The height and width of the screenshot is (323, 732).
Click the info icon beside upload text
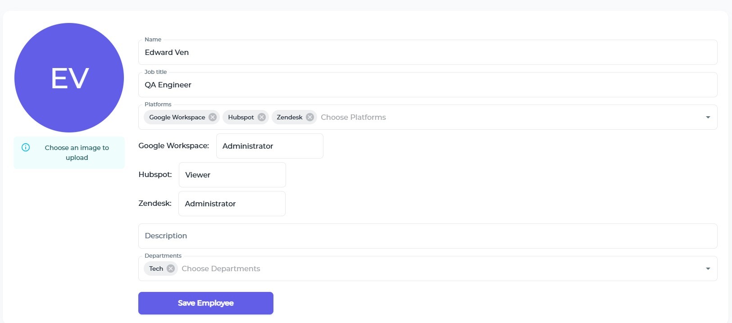(x=26, y=147)
